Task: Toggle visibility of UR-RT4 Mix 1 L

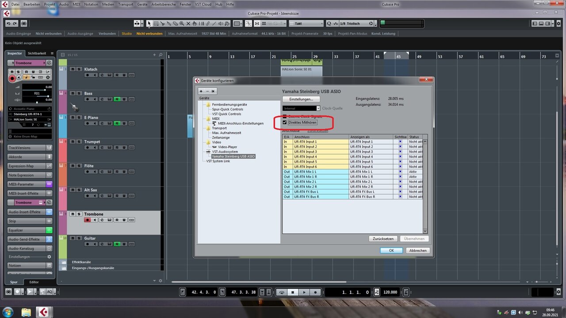Action: click(x=400, y=171)
